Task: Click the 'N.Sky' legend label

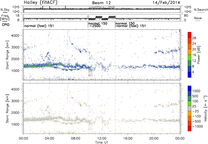Action: (5, 10)
